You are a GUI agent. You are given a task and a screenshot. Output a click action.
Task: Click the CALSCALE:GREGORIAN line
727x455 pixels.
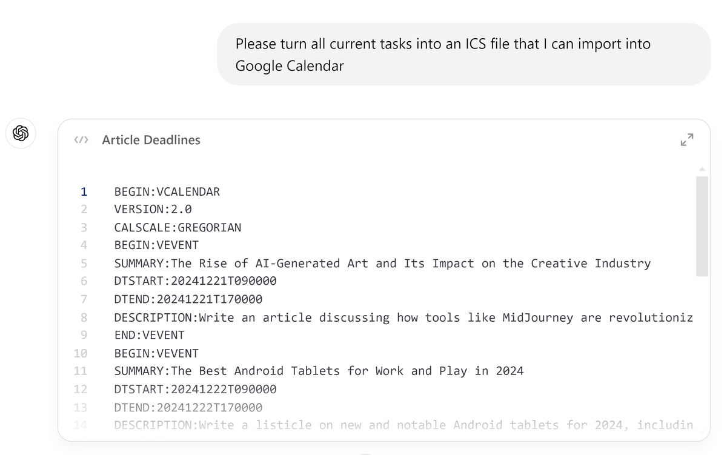point(178,228)
